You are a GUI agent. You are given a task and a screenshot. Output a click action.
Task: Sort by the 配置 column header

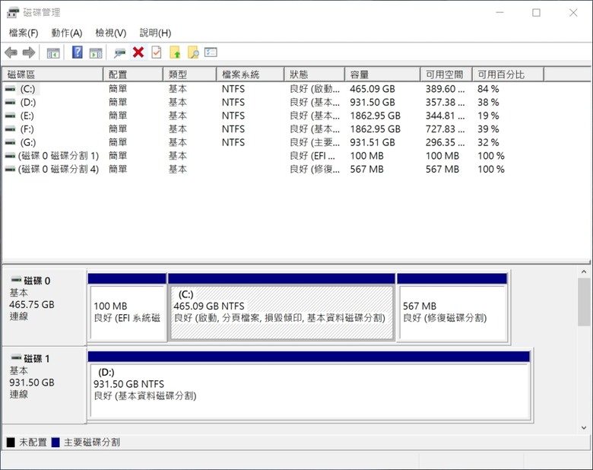pyautogui.click(x=133, y=75)
